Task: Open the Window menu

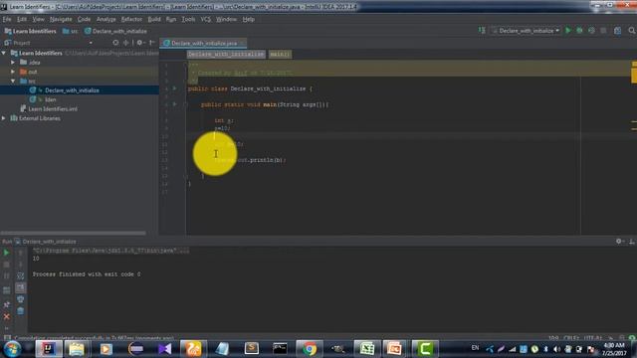Action: click(x=226, y=19)
